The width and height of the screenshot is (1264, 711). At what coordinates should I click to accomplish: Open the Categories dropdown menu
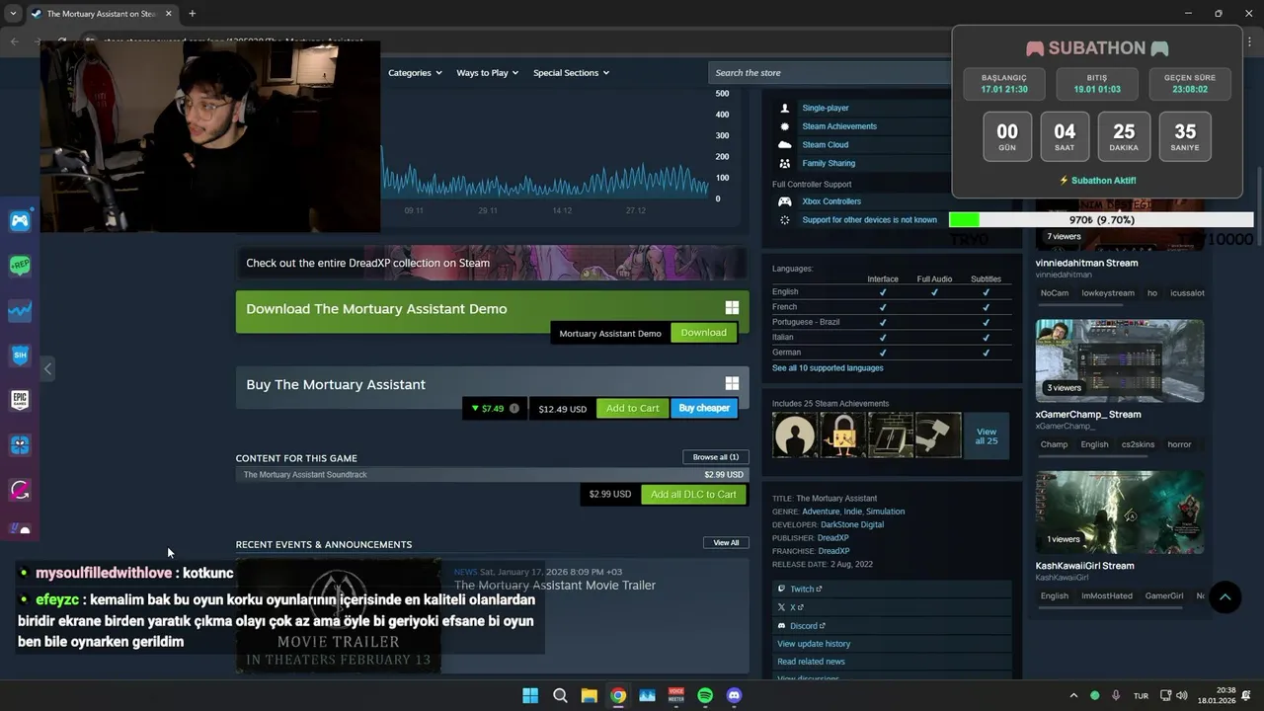[x=415, y=73]
